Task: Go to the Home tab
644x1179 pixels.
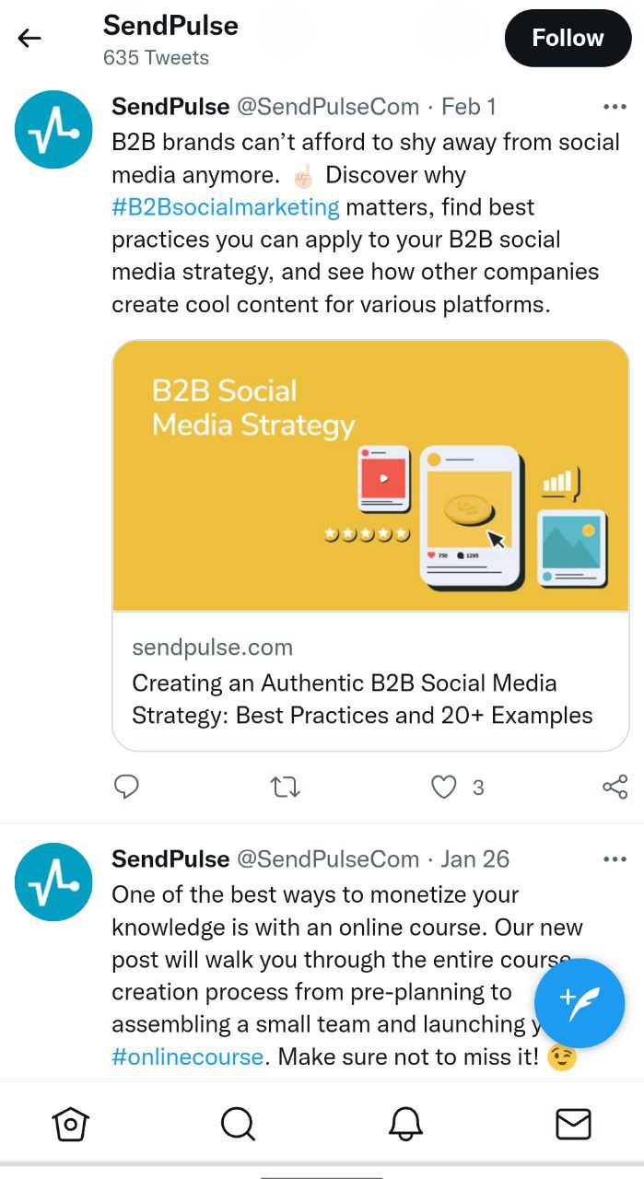Action: click(x=71, y=1124)
